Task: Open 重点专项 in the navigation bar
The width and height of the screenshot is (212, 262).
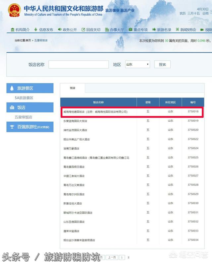Action: (x=140, y=30)
